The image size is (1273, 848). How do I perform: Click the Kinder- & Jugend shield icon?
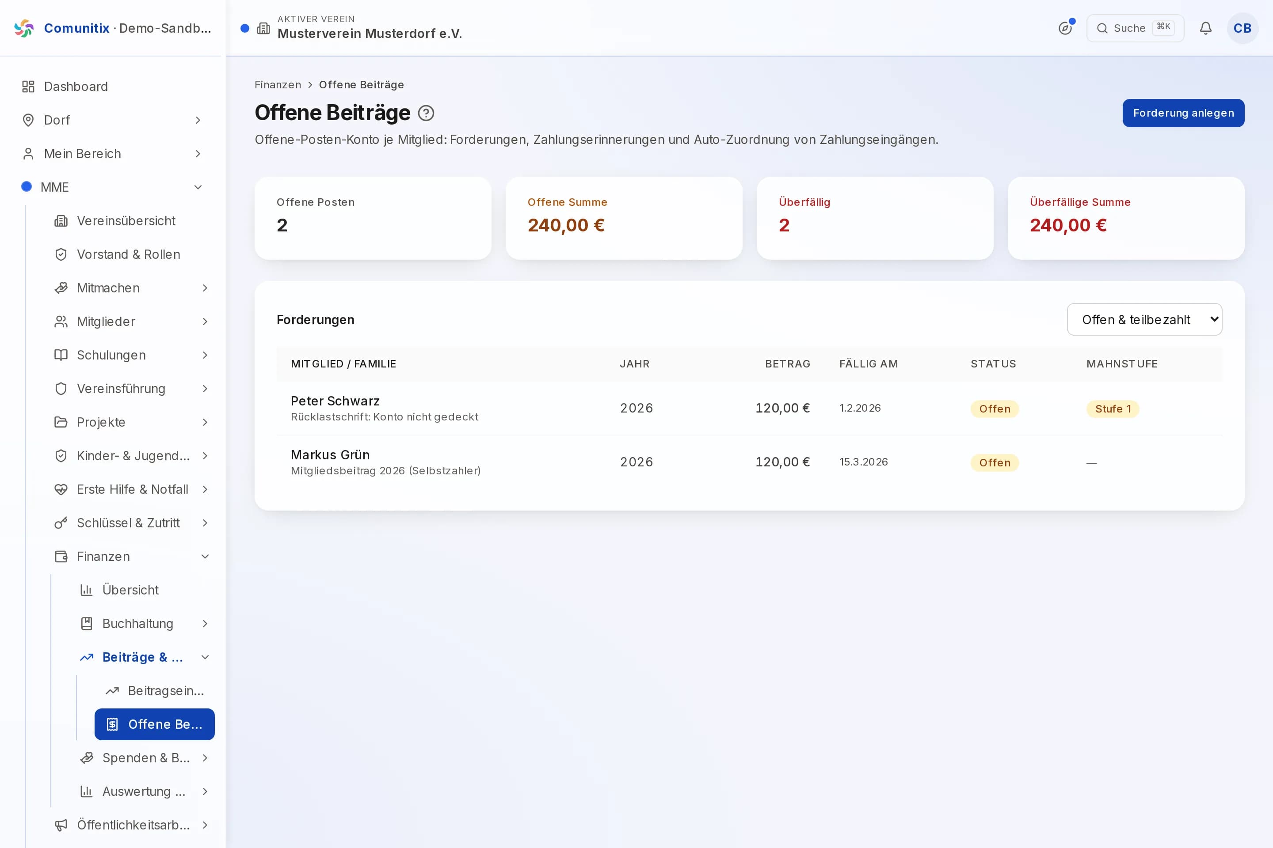(x=61, y=455)
